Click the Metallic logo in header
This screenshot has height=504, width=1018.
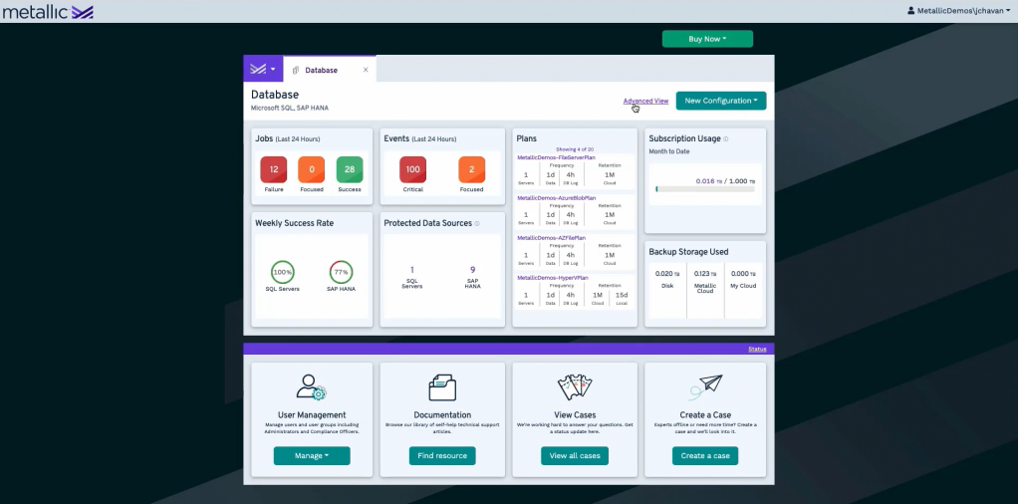tap(48, 12)
